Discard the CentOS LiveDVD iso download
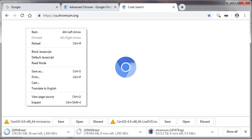This screenshot has height=139, width=252. click(x=205, y=122)
